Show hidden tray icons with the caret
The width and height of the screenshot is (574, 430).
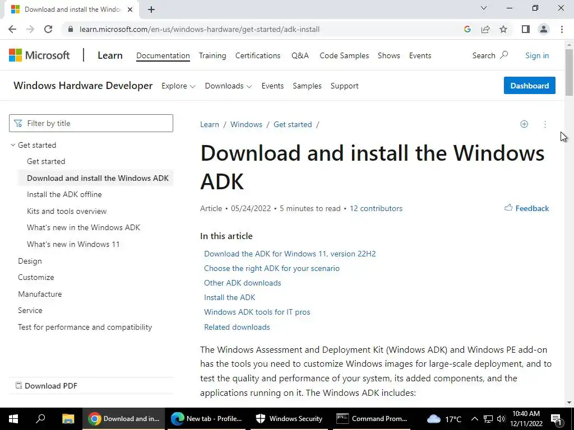coord(474,419)
